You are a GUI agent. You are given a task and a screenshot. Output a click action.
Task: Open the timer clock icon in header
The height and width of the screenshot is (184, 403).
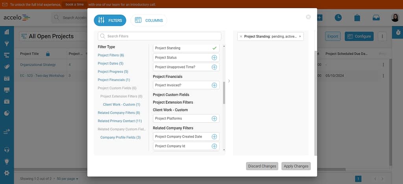(338, 17)
